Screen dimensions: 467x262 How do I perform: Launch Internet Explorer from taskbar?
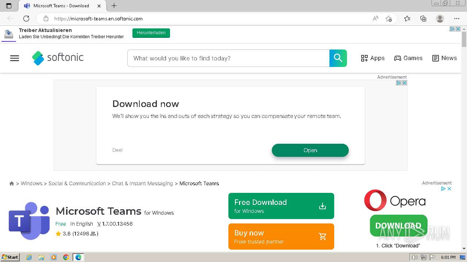click(29, 257)
